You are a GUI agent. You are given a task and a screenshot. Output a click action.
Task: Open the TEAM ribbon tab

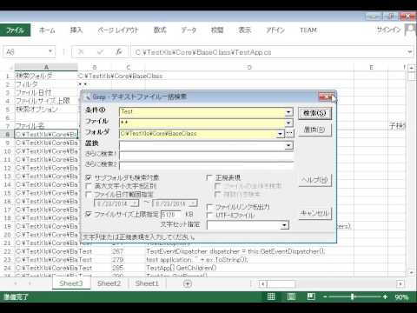point(308,30)
